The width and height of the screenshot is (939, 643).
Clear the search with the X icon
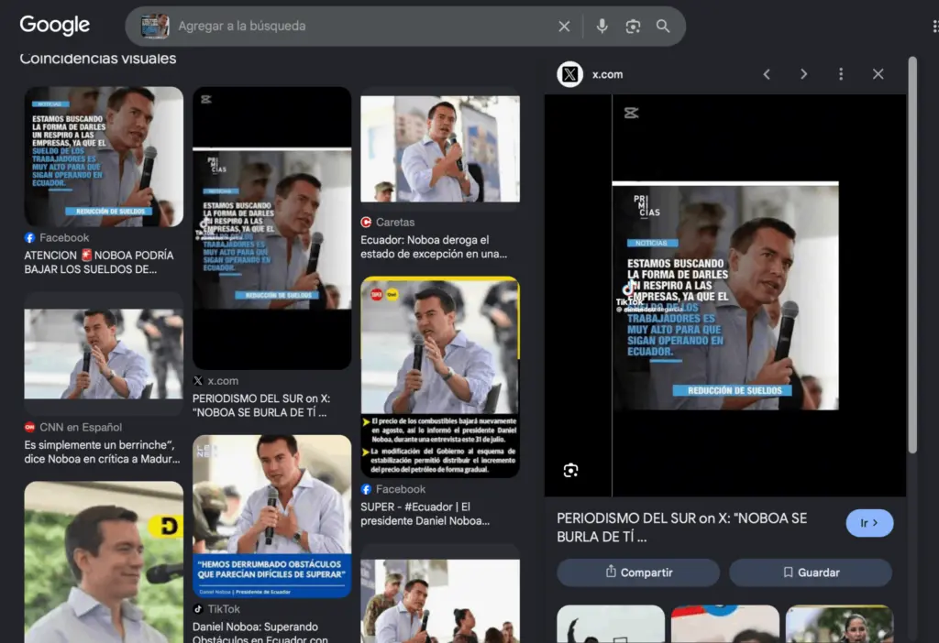coord(564,27)
